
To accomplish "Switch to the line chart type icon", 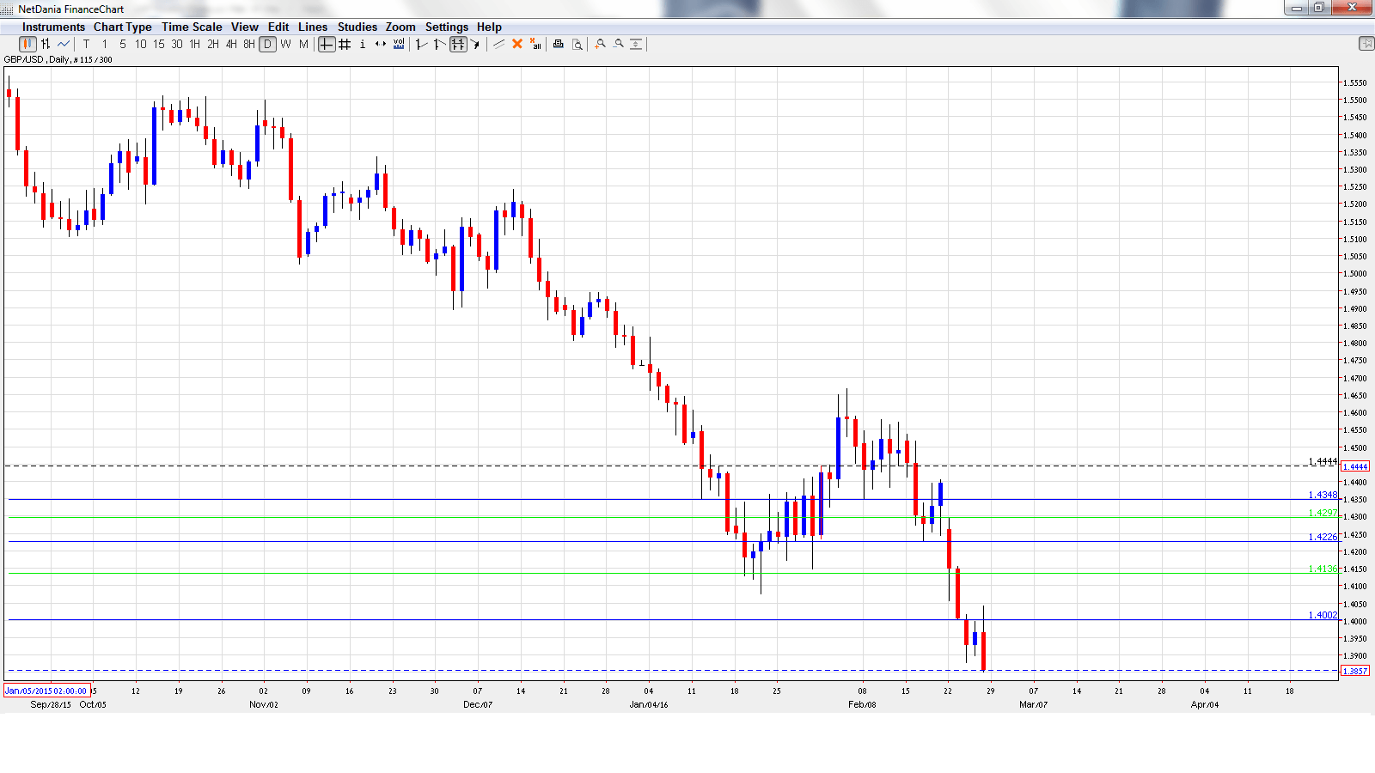I will coord(64,45).
